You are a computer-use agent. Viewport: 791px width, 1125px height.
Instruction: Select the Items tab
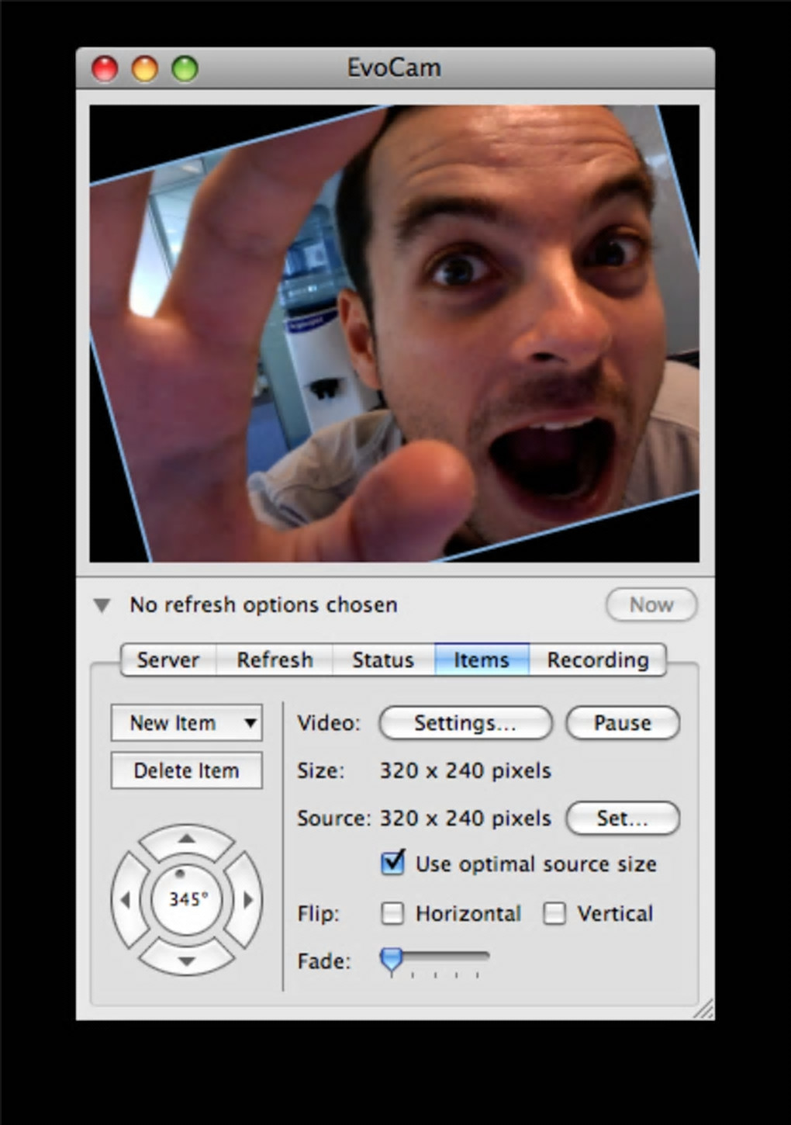[x=482, y=659]
